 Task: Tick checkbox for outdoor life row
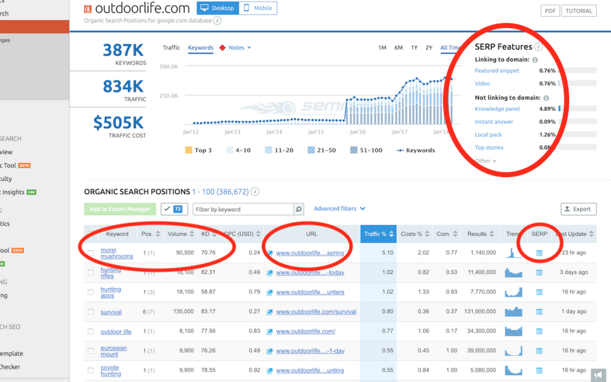click(91, 331)
